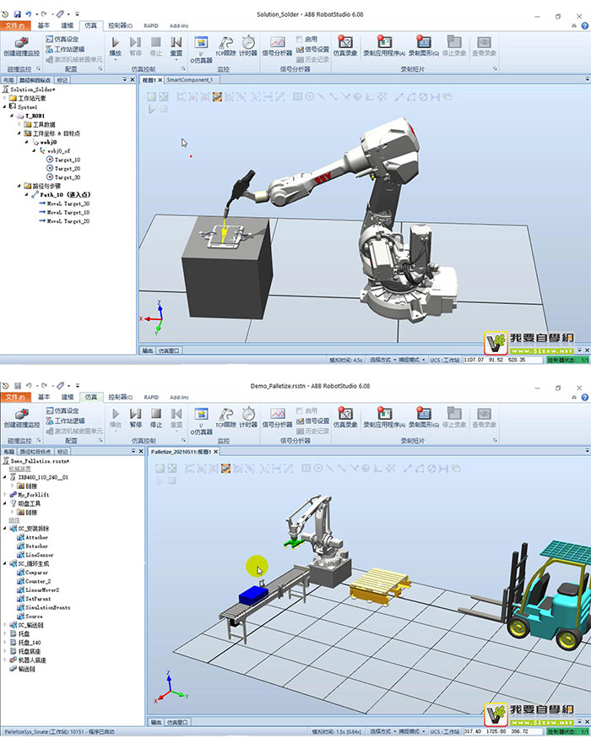Open 计时器 (timer) in the Solution_Solder window
The image size is (591, 744).
[248, 46]
